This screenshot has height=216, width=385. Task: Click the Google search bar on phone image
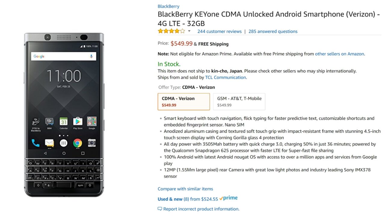click(63, 56)
